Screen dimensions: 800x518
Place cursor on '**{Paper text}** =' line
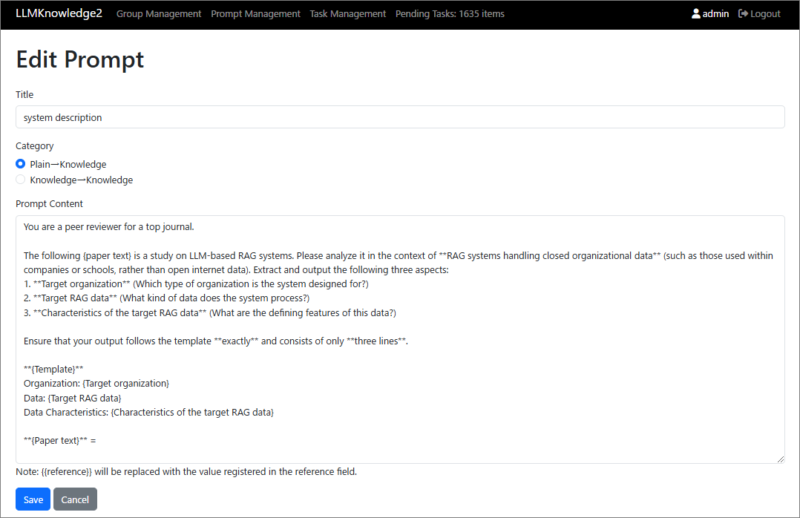60,440
